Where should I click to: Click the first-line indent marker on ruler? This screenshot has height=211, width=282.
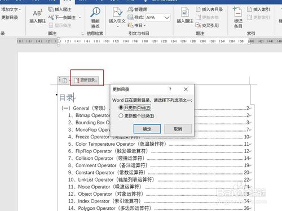pyautogui.click(x=59, y=39)
